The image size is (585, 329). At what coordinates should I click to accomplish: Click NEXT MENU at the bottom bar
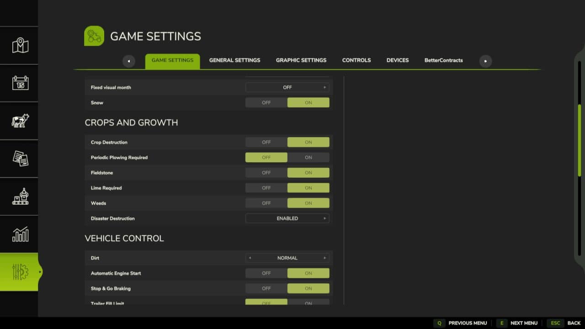tap(524, 323)
